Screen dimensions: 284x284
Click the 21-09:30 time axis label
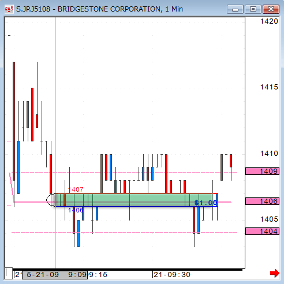pos(172,275)
